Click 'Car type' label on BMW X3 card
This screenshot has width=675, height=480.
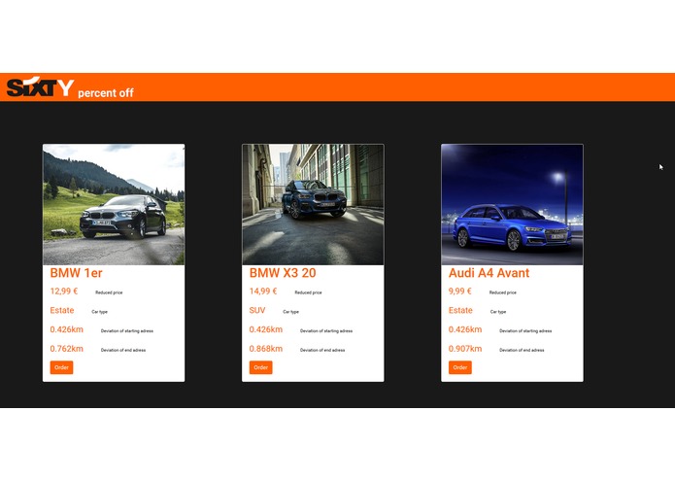coord(290,312)
